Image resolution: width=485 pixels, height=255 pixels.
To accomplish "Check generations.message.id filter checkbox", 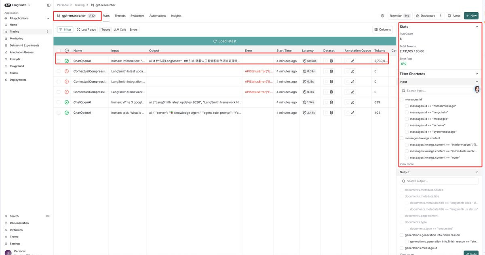I will (x=401, y=248).
